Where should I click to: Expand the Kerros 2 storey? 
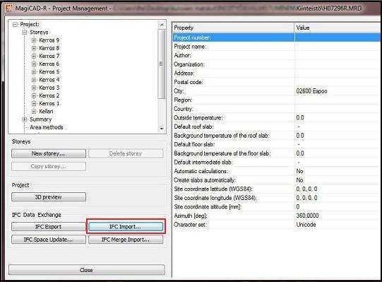point(34,95)
